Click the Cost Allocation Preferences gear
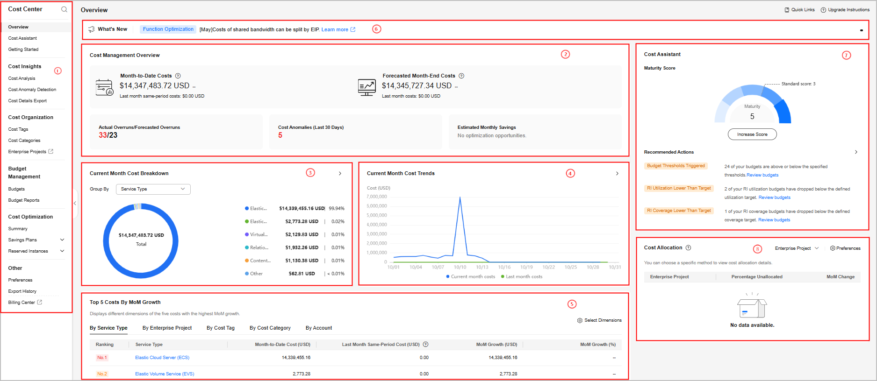The height and width of the screenshot is (381, 877). click(833, 248)
